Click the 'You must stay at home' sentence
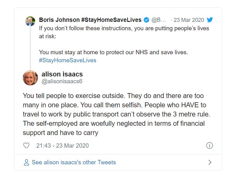 pos(113,52)
